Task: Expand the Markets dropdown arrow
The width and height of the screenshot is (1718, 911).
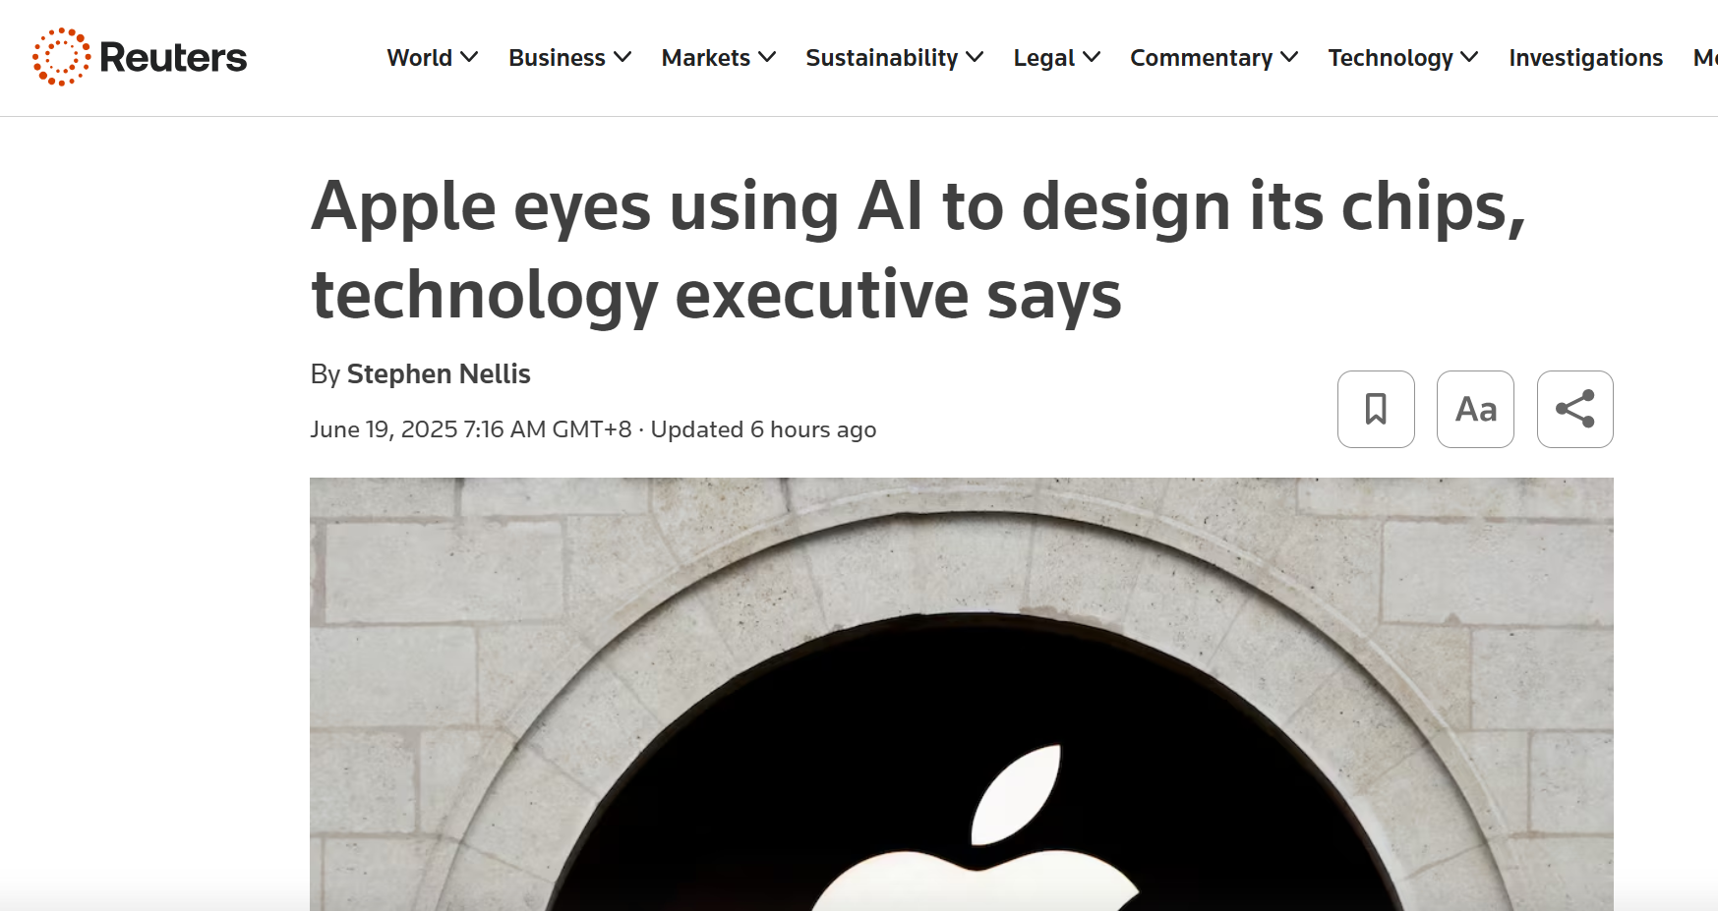Action: (x=767, y=57)
